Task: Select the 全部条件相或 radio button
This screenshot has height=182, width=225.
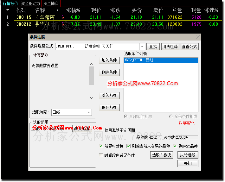Action: click(171, 116)
